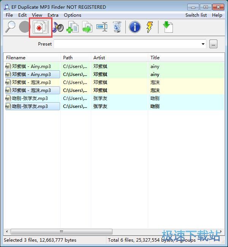
Task: Click the rename file icon
Action: [102, 27]
